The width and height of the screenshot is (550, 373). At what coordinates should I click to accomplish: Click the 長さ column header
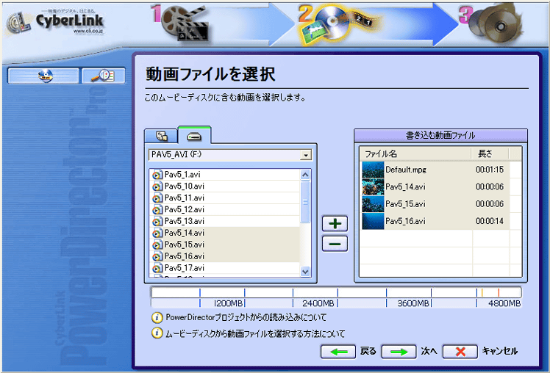click(x=490, y=153)
